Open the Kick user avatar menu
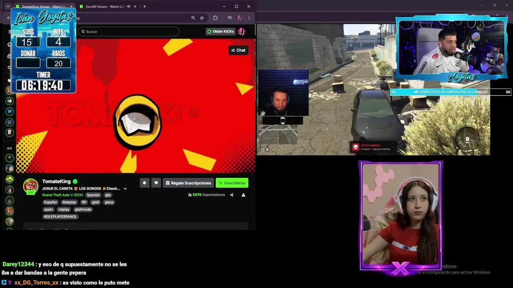The image size is (513, 288). point(241,32)
